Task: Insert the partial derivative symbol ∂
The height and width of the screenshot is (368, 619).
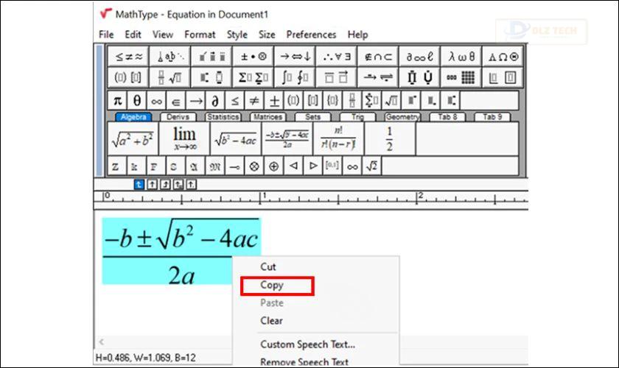Action: pyautogui.click(x=215, y=101)
